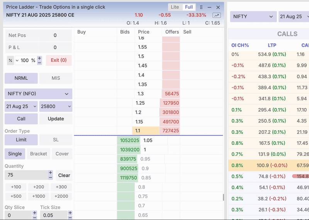The height and width of the screenshot is (220, 309).
Task: Select the Bracket order tab
Action: pos(38,154)
